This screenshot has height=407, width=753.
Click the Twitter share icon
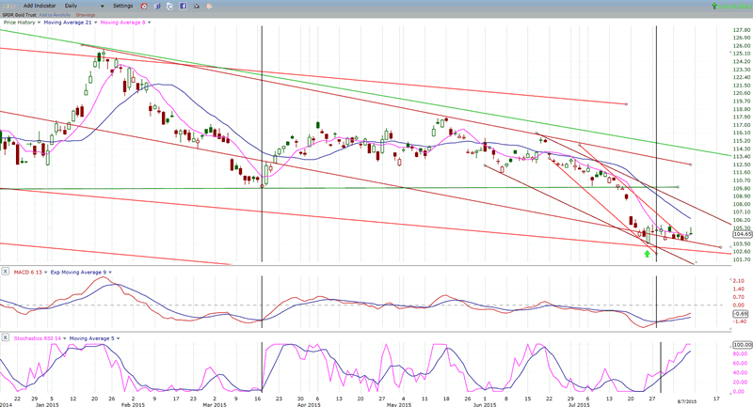click(170, 6)
